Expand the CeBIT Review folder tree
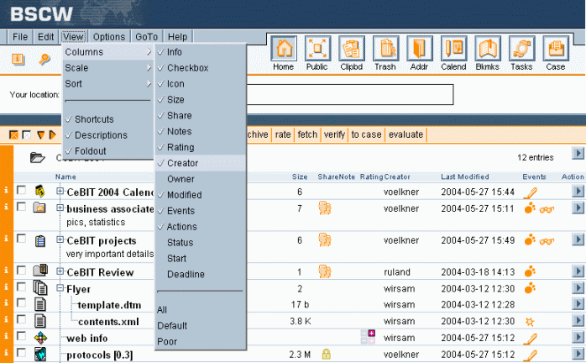Screen dimensions: 586x363 pyautogui.click(x=60, y=271)
